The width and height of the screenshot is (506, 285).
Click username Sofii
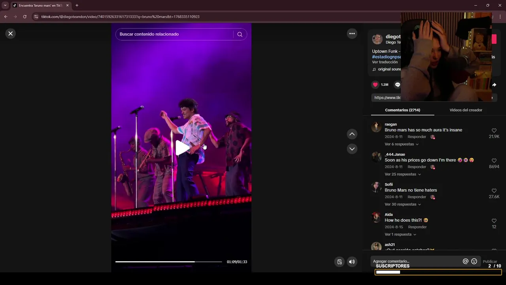click(389, 184)
